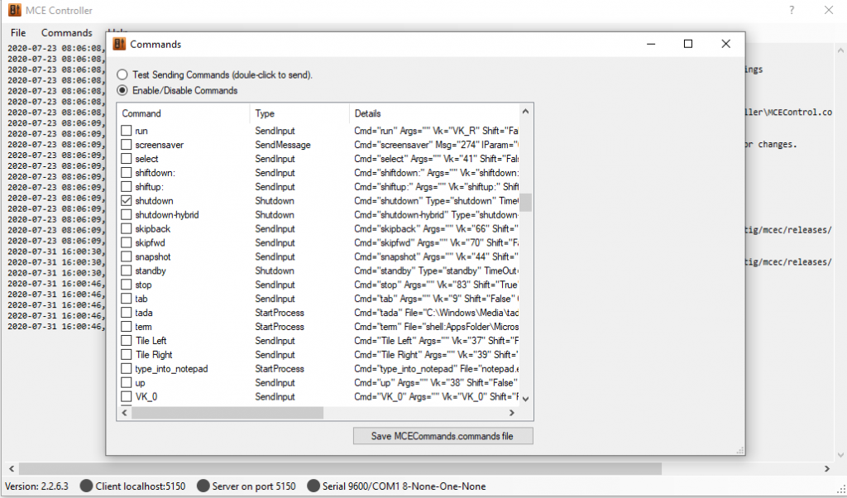Image resolution: width=847 pixels, height=498 pixels.
Task: Uncheck the shutdown command checkbox
Action: pyautogui.click(x=127, y=201)
